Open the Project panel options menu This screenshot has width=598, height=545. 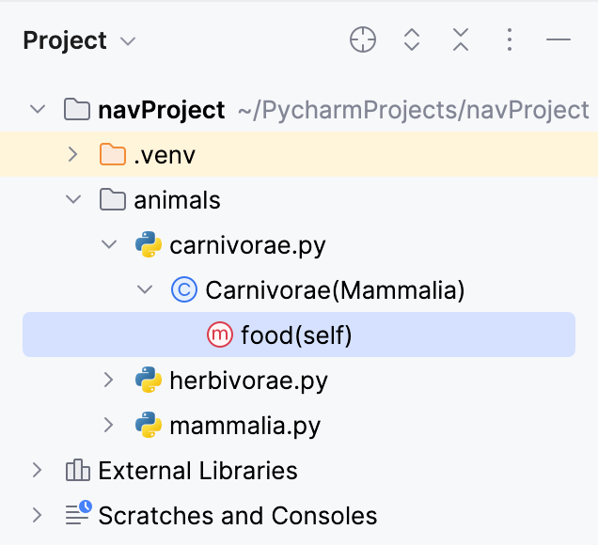(x=509, y=39)
